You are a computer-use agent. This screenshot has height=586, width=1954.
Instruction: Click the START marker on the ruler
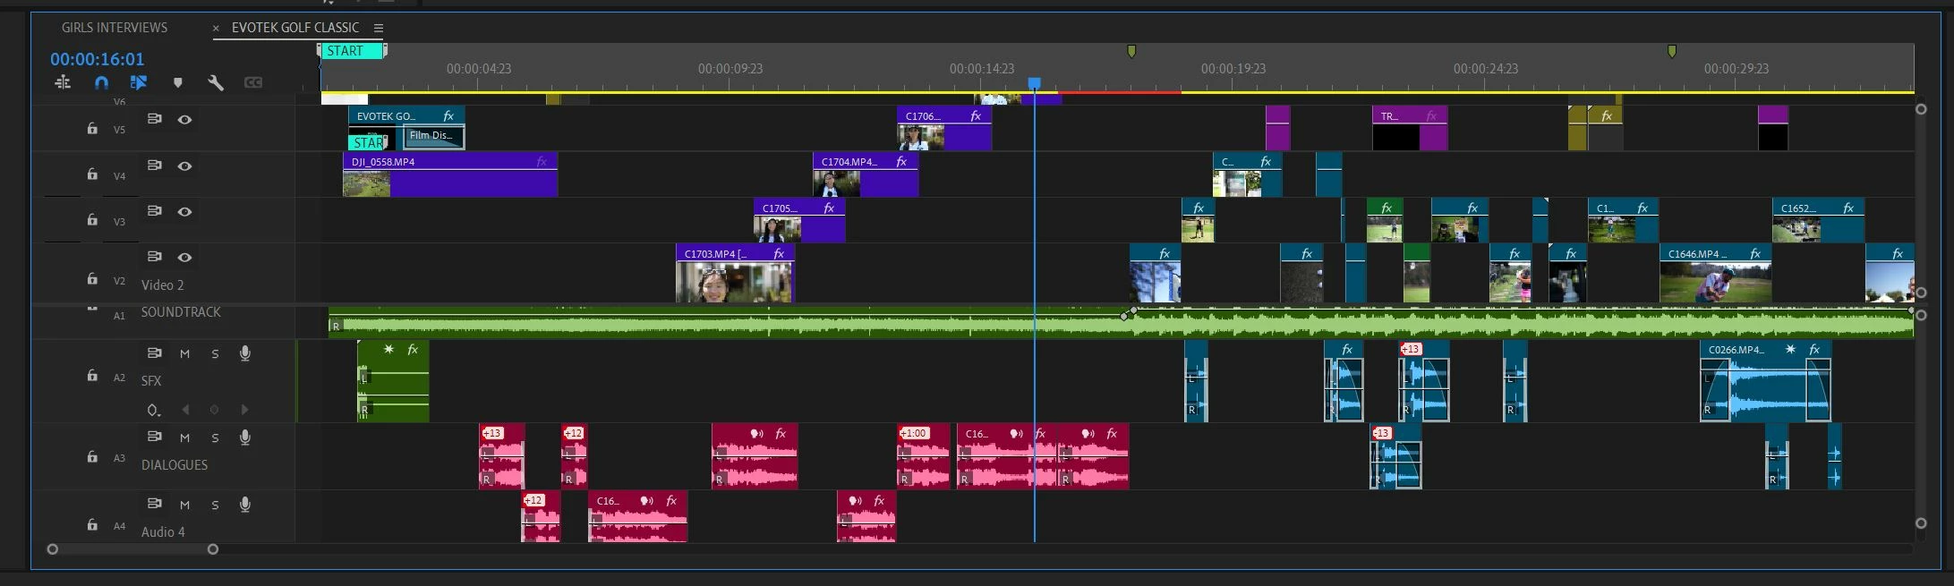pyautogui.click(x=353, y=51)
